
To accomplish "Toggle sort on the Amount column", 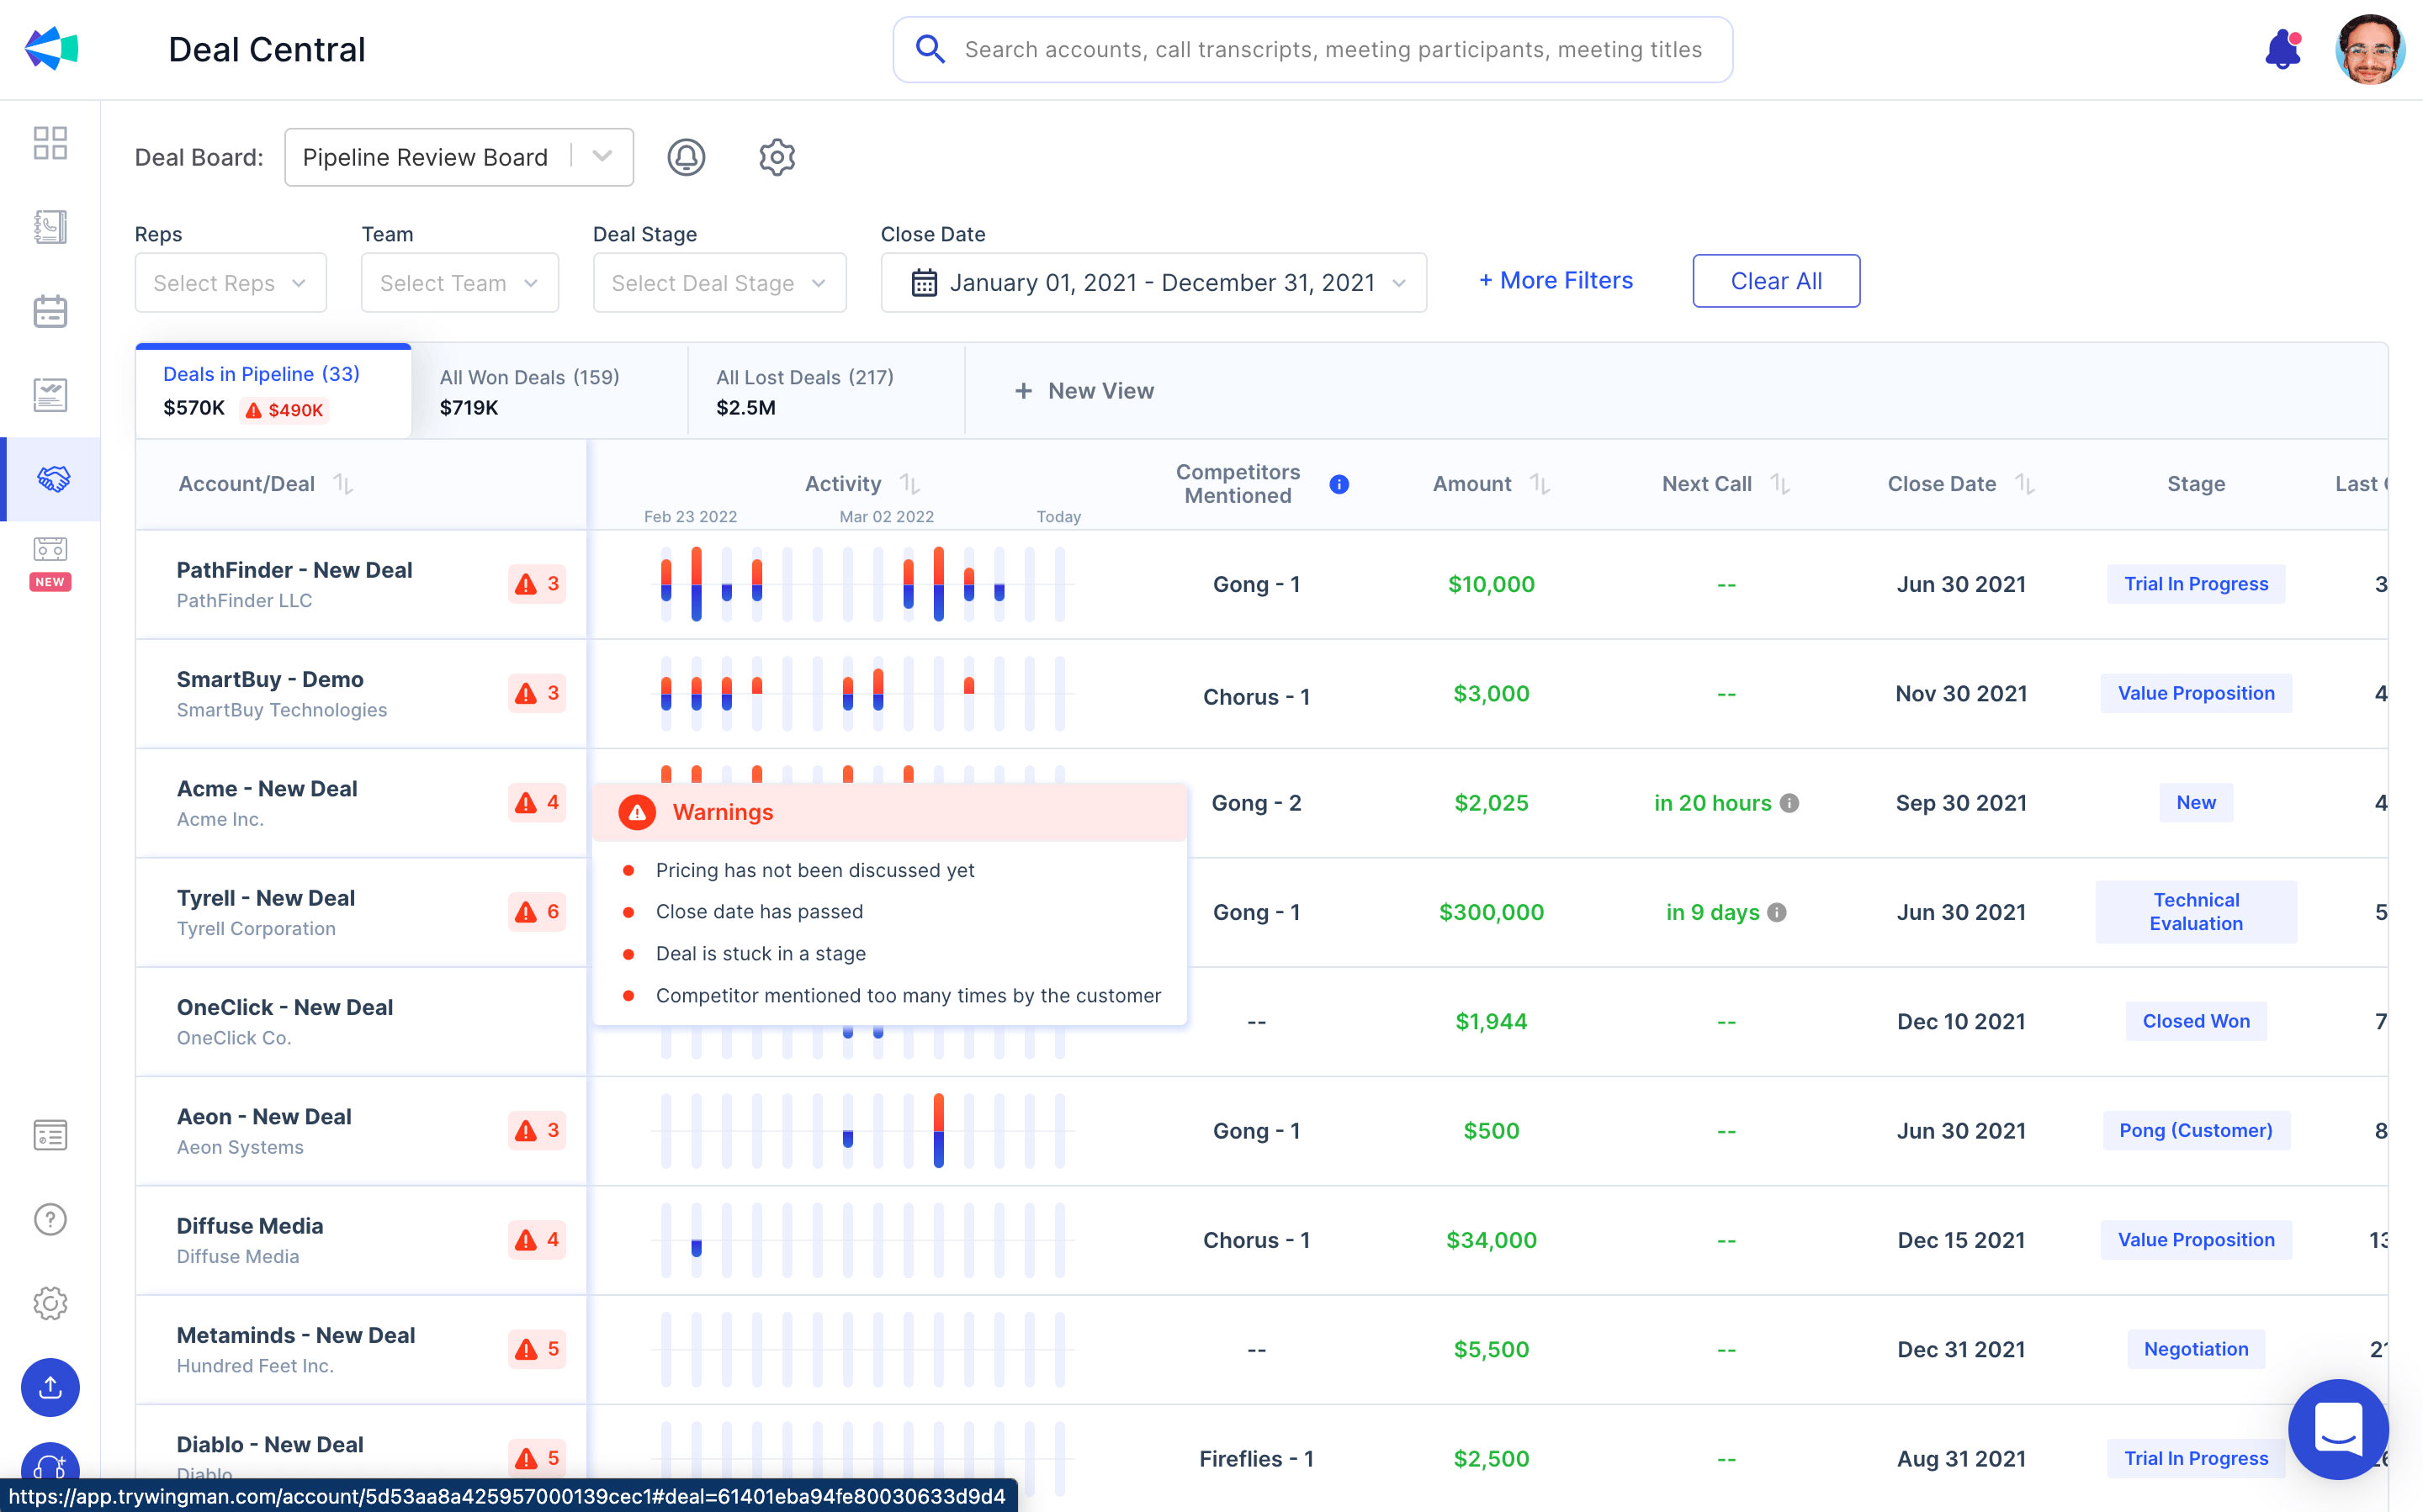I will click(x=1540, y=484).
